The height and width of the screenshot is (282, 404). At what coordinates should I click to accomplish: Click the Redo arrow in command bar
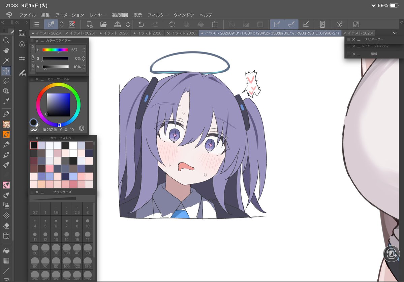pyautogui.click(x=155, y=25)
